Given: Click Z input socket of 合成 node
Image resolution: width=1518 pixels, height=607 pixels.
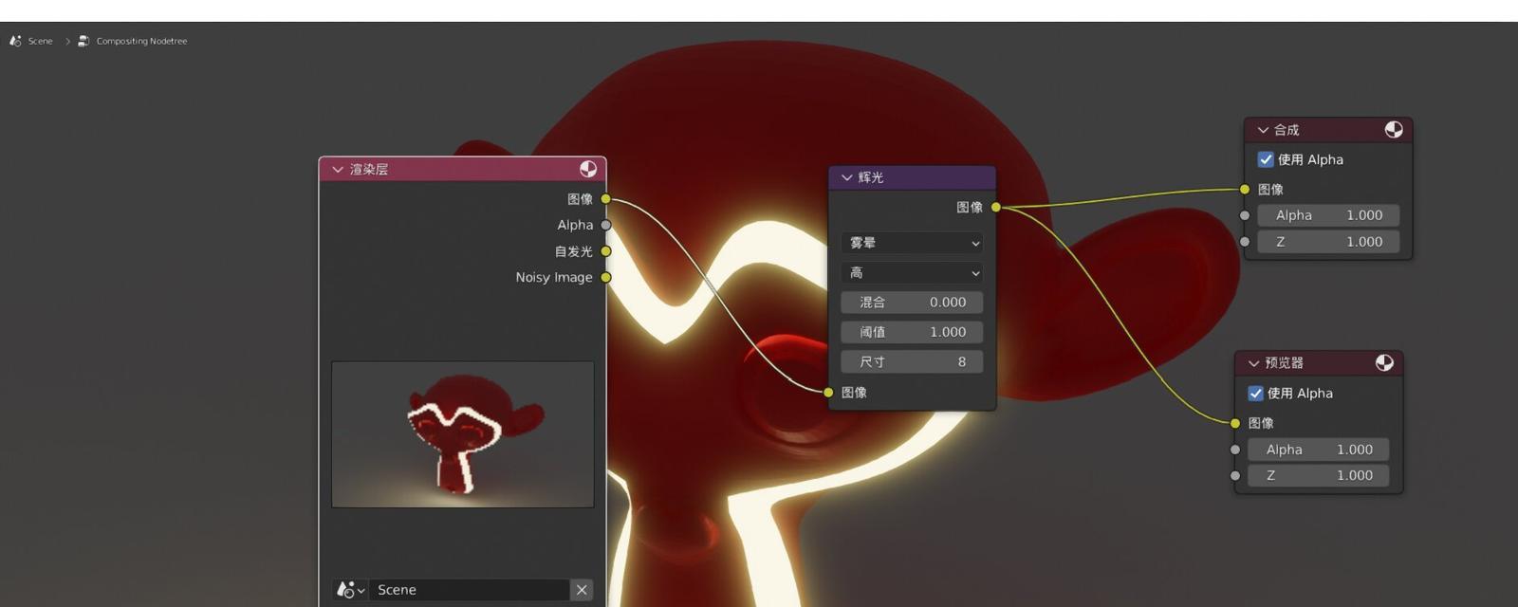Looking at the screenshot, I should (1245, 242).
